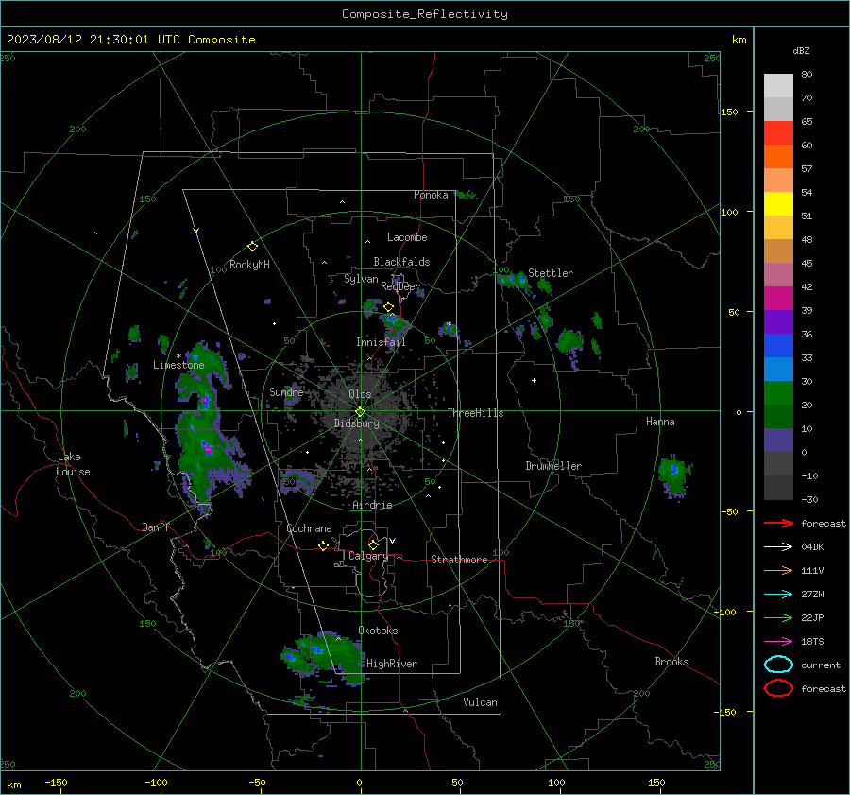Image resolution: width=850 pixels, height=795 pixels.
Task: Click the Airdrie label
Action: pyautogui.click(x=372, y=505)
